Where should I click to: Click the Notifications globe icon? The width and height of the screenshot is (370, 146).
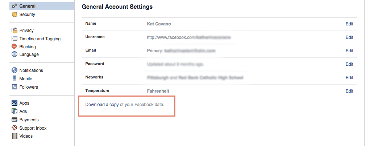14,70
